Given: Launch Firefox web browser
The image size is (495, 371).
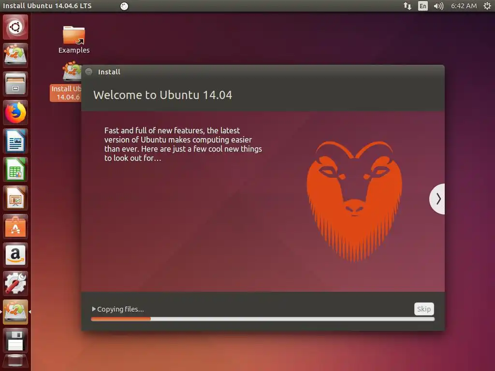Looking at the screenshot, I should coord(15,113).
